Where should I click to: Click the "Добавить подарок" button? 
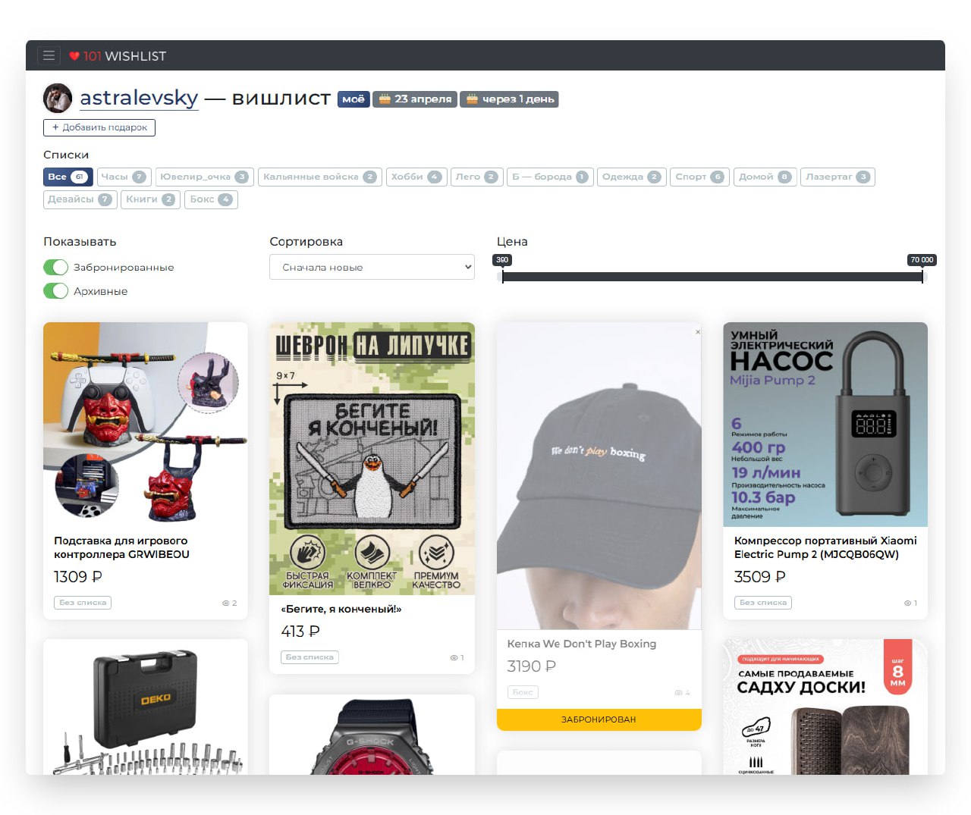click(99, 127)
